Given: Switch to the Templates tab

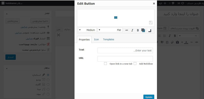Looking at the screenshot, I should point(109,39).
